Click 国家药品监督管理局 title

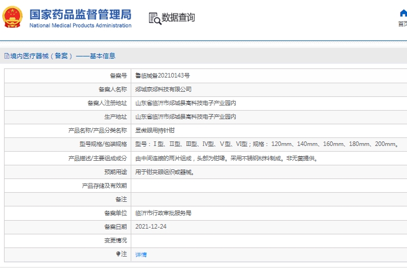pos(80,14)
